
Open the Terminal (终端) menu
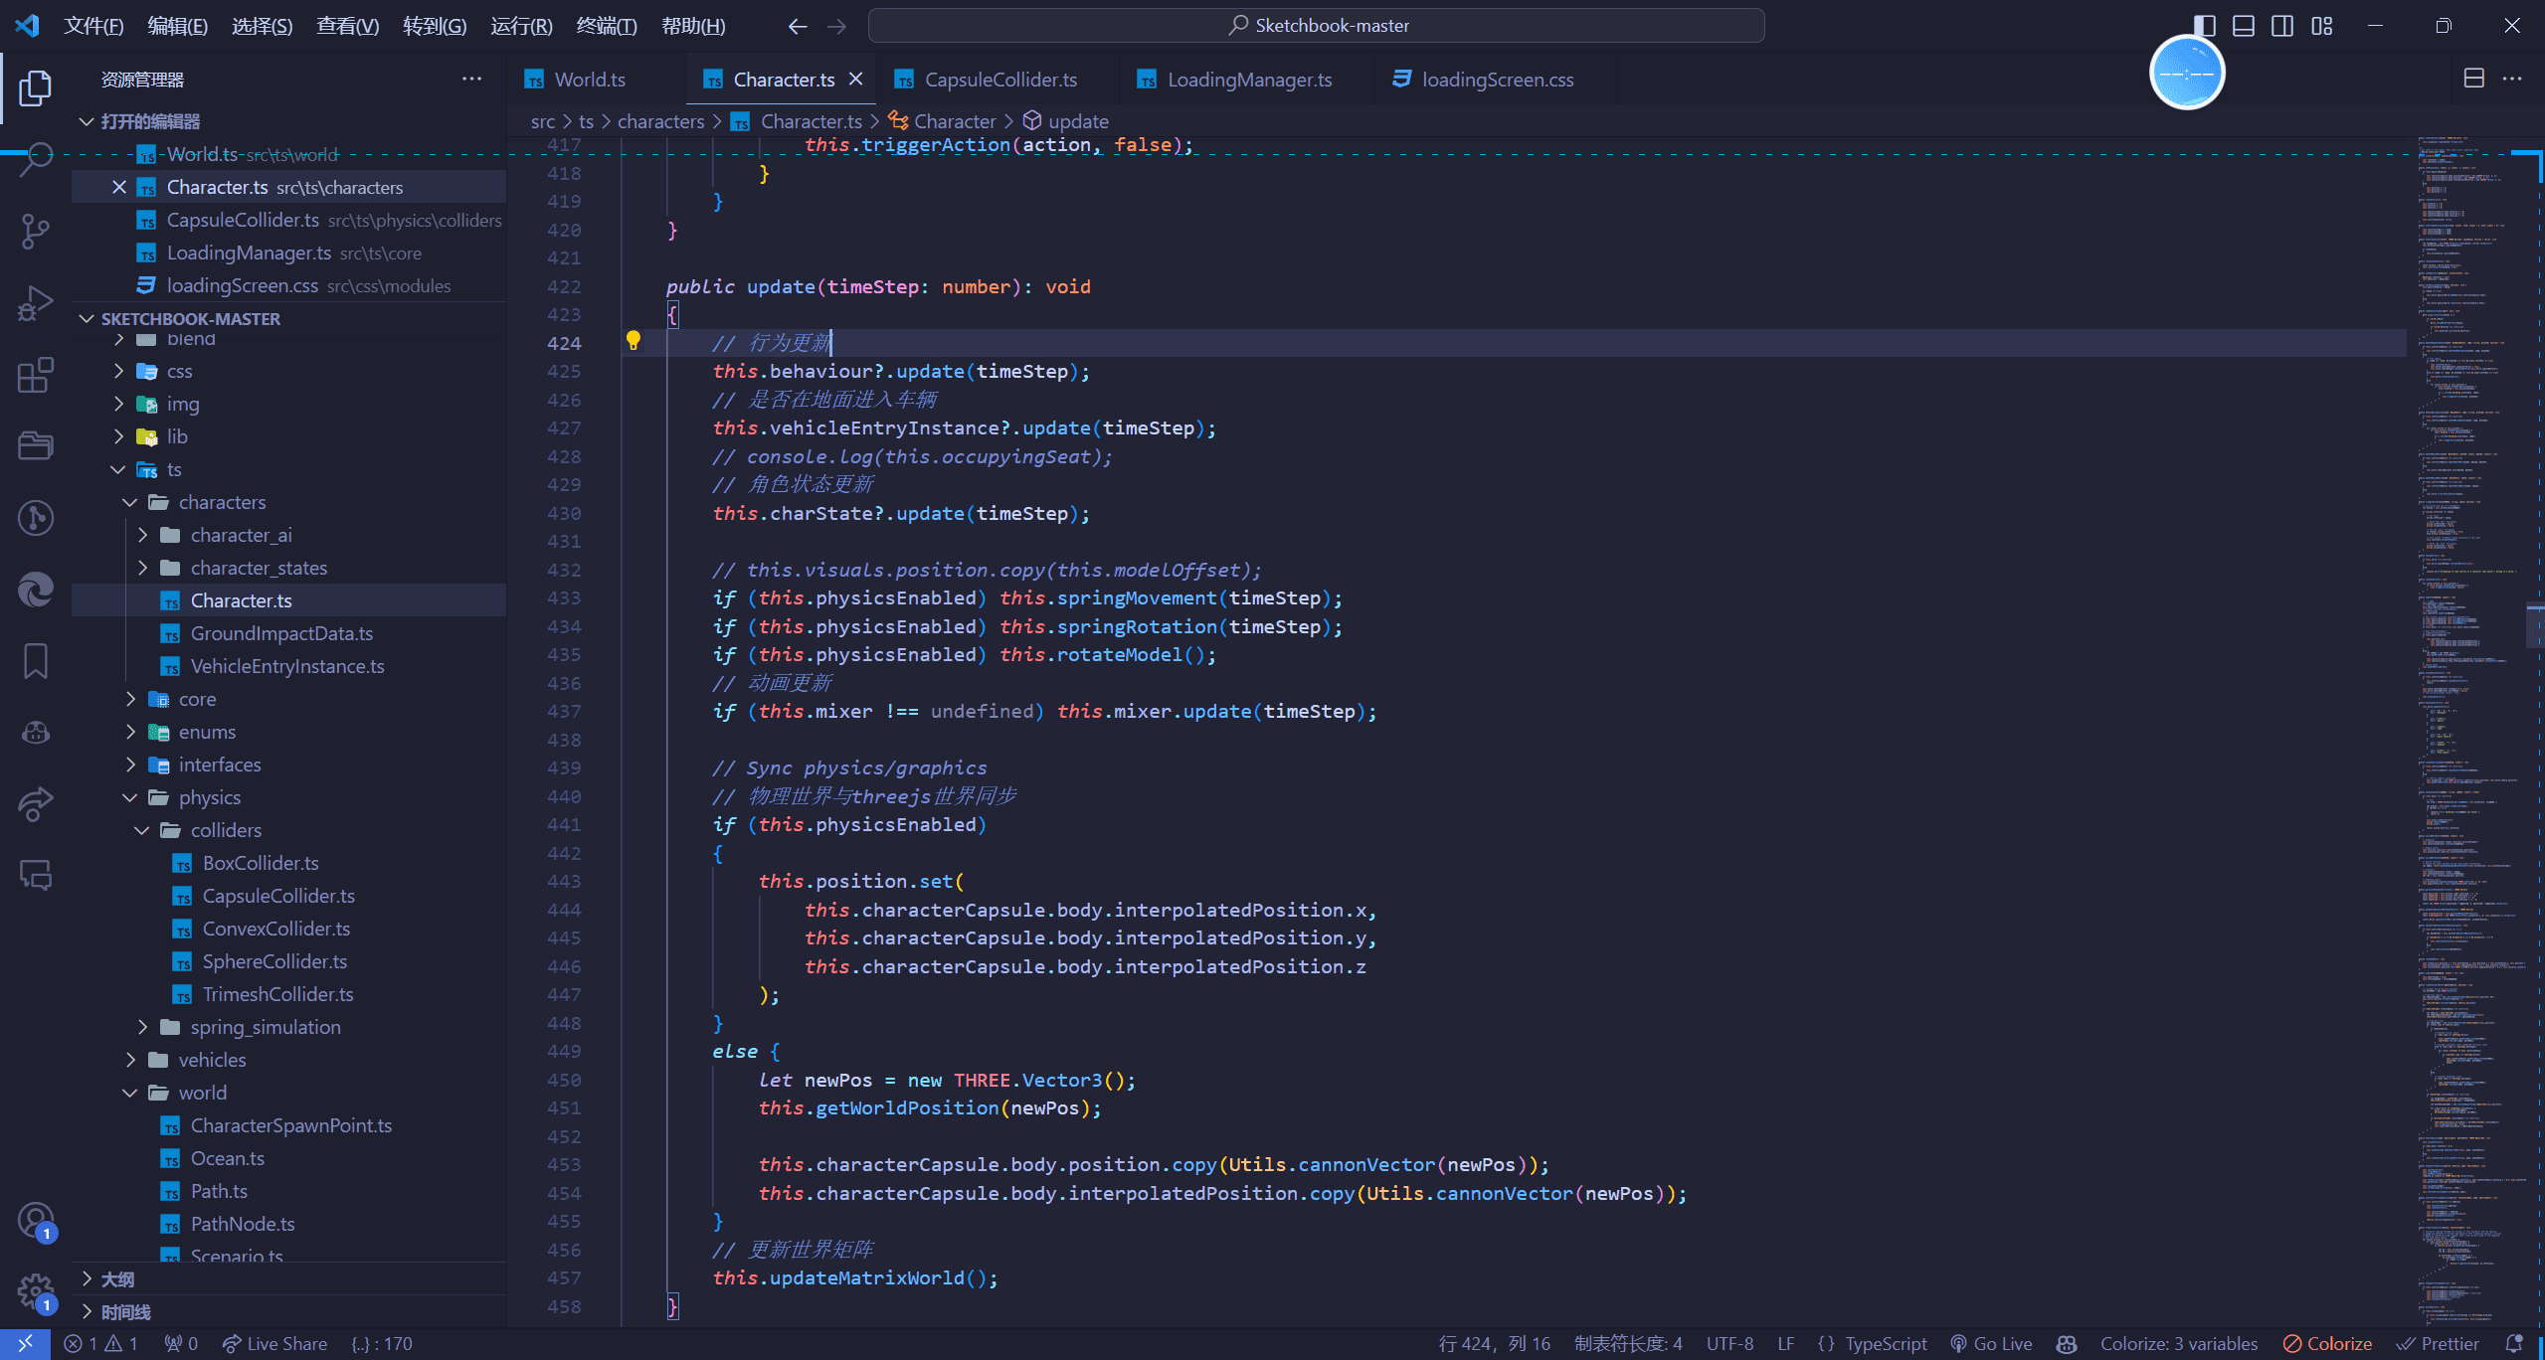click(x=607, y=26)
